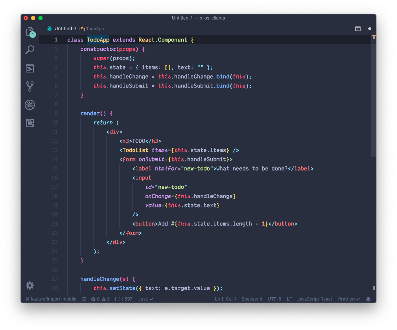Open the Source Control branch icon

pyautogui.click(x=30, y=86)
